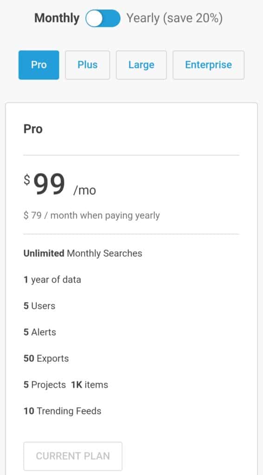
Task: Select the Pro plan tab
Action: coord(39,65)
